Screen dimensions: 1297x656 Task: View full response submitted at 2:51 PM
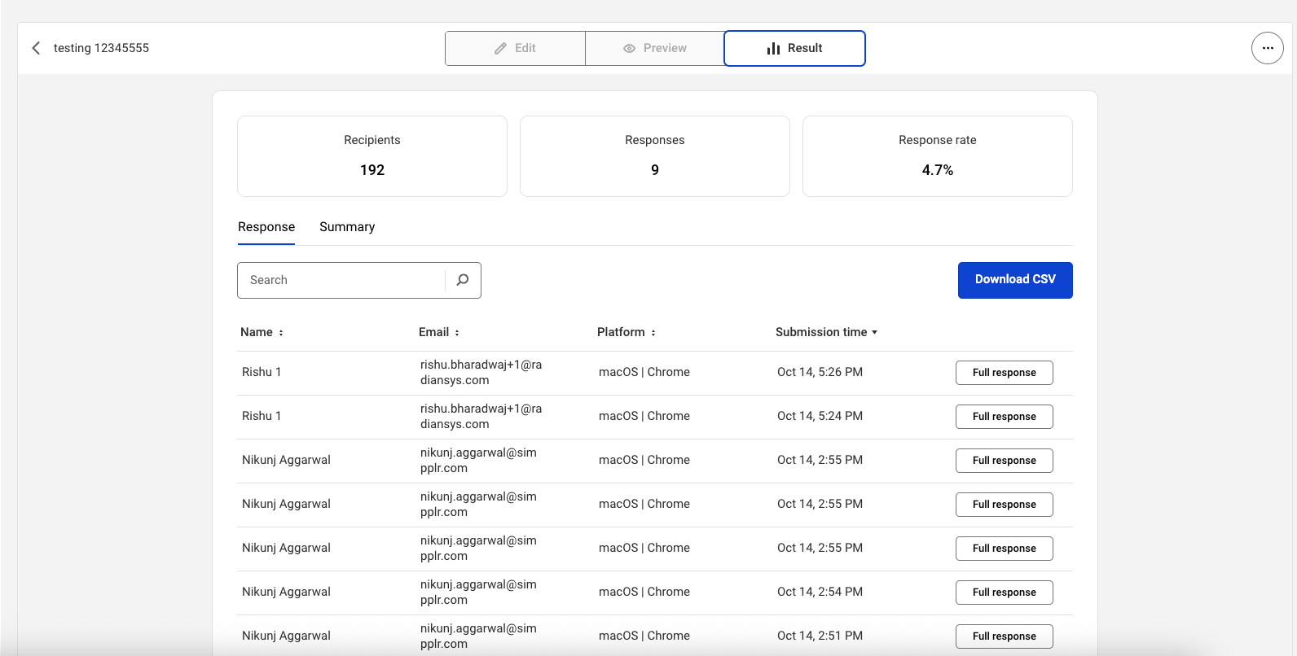pos(1004,636)
